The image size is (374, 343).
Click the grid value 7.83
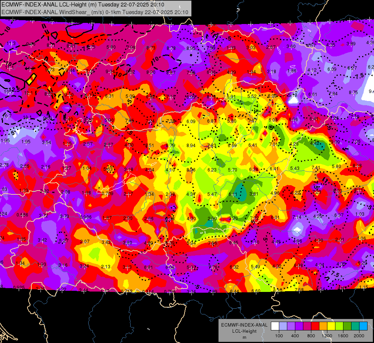212,146
